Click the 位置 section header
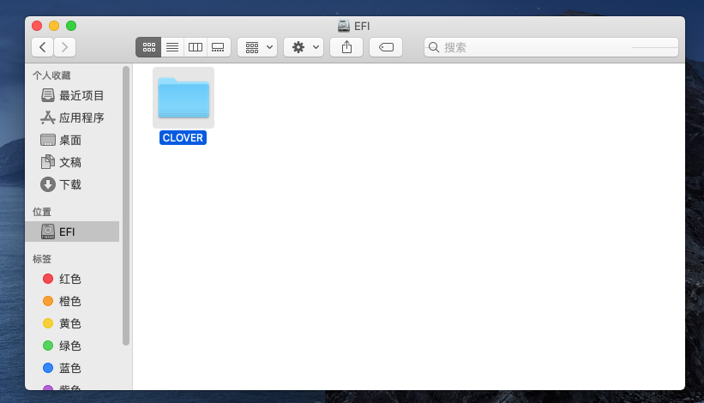This screenshot has width=704, height=403. tap(42, 212)
